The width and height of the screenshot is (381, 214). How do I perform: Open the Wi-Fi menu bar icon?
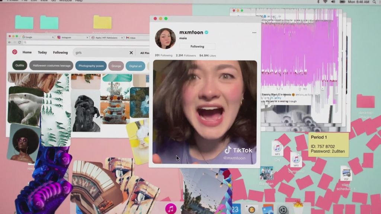(325, 2)
